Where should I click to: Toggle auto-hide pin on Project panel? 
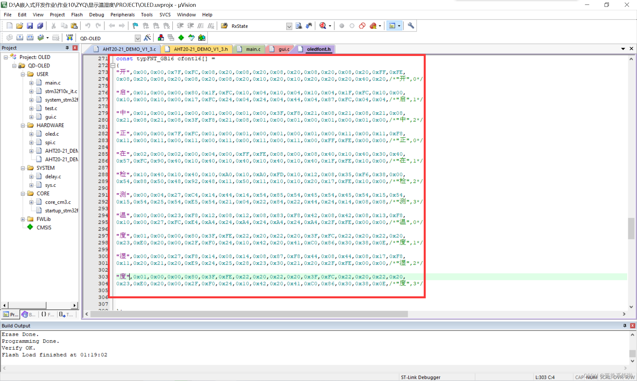(x=67, y=48)
